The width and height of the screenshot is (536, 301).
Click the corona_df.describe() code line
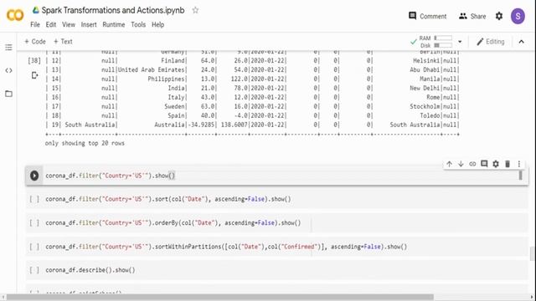[90, 270]
